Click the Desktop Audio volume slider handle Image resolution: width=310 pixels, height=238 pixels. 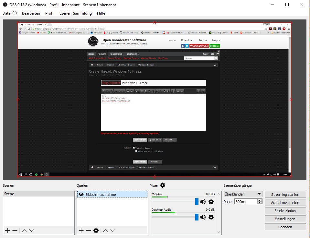click(197, 217)
